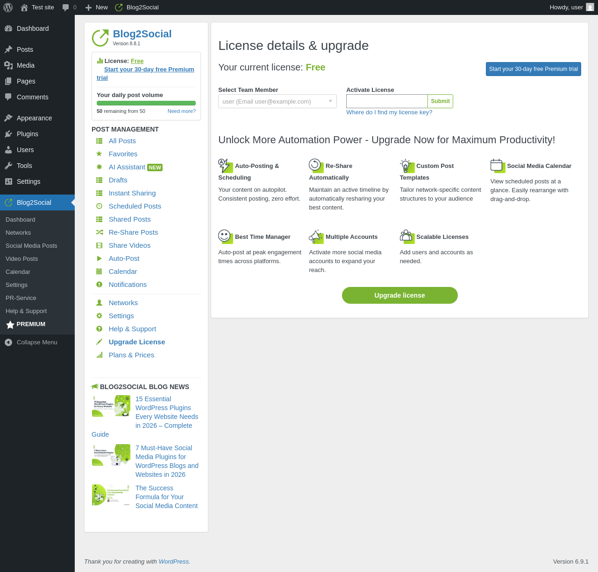Click the daily post volume progress bar
Viewport: 598px width, 572px height.
tap(146, 103)
